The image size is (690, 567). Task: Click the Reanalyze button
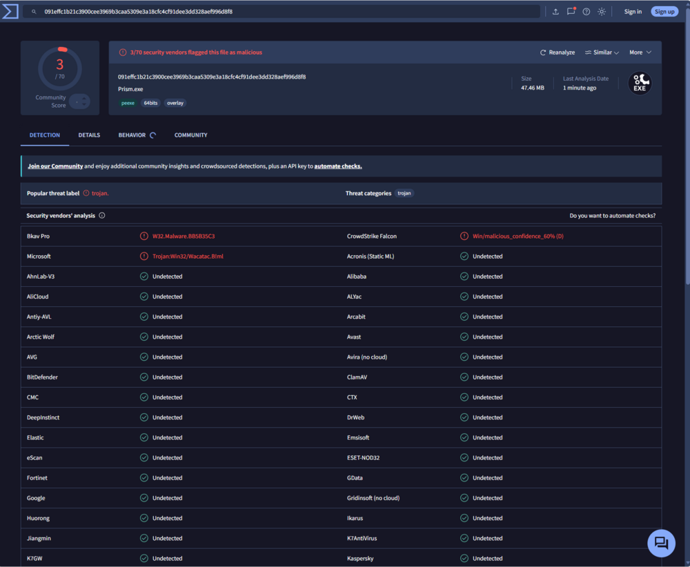(557, 52)
